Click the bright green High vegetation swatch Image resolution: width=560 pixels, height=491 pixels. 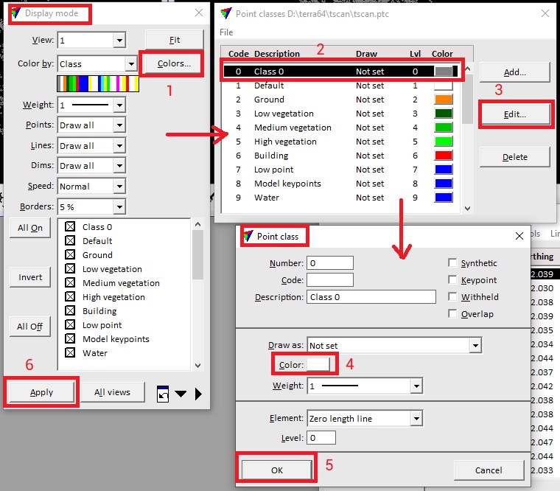coord(444,142)
